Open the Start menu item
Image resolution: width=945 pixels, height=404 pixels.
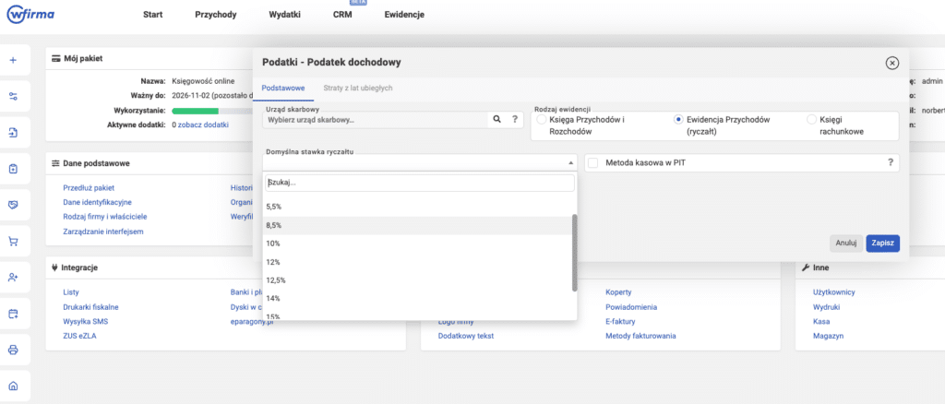pos(152,15)
